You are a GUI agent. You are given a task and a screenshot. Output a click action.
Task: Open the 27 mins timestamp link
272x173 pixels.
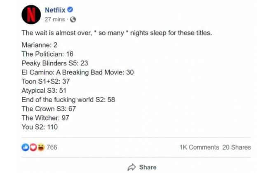55,19
